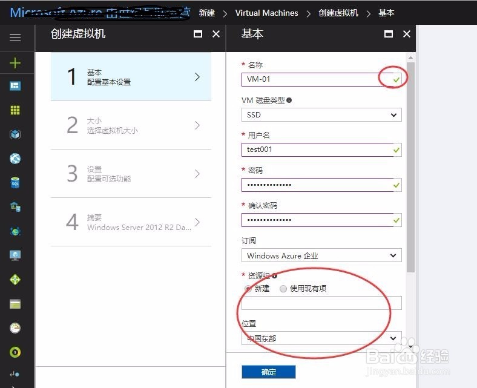Screen dimensions: 477x388
Task: Click the chevron of step 4 摘要
Action: coord(197,222)
